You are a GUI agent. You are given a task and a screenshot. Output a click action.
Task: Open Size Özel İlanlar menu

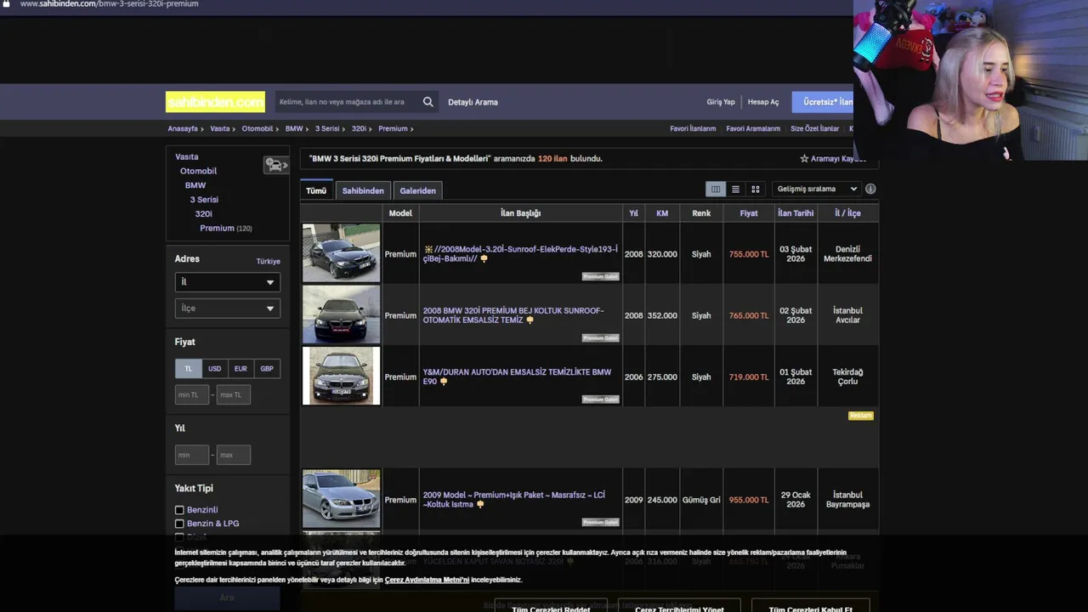tap(814, 129)
